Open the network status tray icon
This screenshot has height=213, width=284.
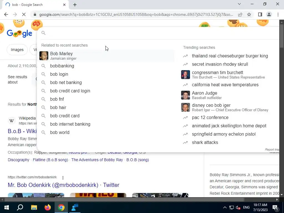coord(232,207)
